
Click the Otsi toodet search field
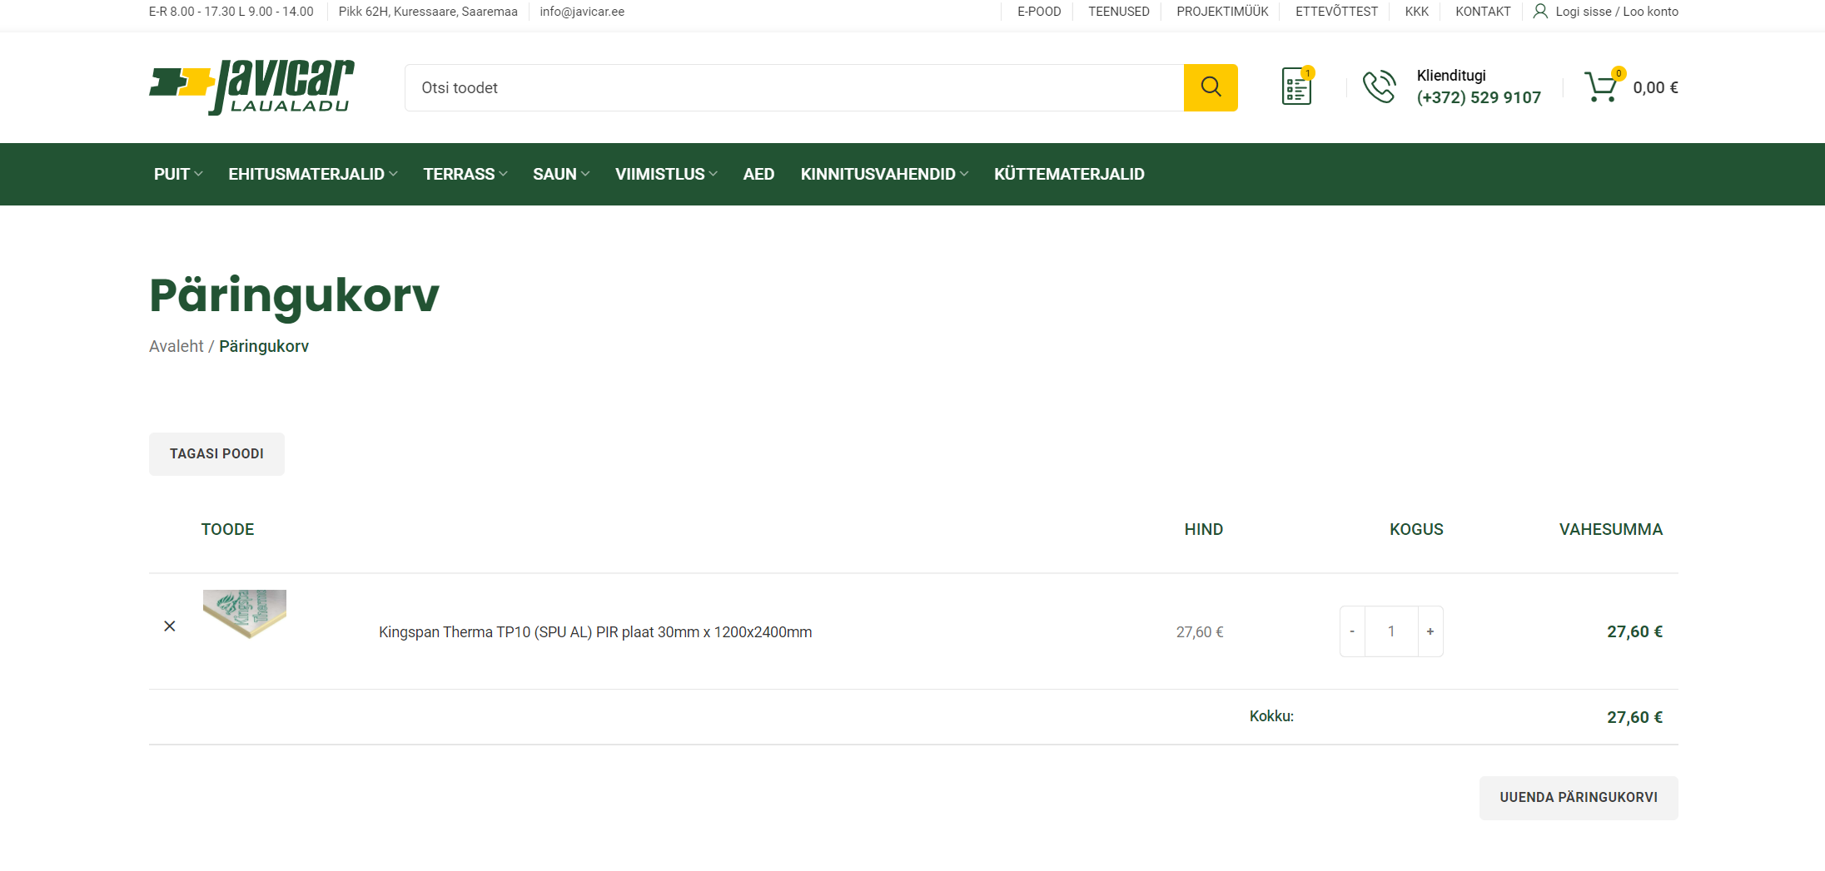click(794, 87)
